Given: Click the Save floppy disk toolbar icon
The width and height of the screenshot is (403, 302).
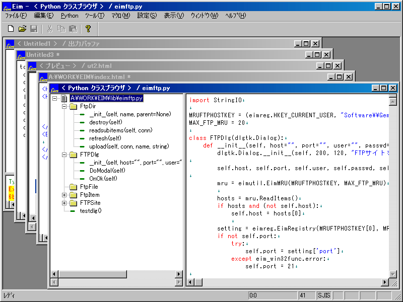Looking at the screenshot, I should 34,29.
